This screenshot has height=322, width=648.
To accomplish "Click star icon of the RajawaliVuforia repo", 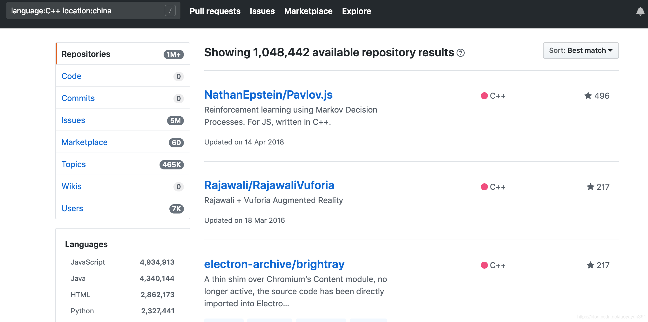I will (x=590, y=187).
